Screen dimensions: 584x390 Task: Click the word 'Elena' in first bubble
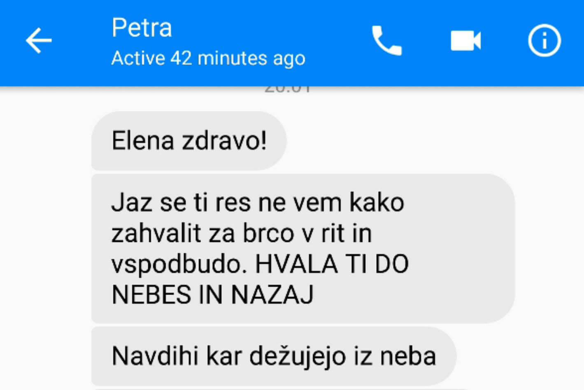(x=143, y=141)
